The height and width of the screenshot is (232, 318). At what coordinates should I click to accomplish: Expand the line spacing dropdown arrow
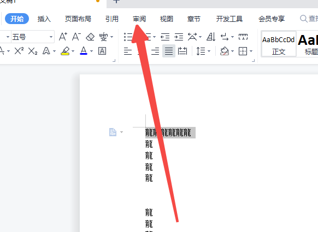209,51
